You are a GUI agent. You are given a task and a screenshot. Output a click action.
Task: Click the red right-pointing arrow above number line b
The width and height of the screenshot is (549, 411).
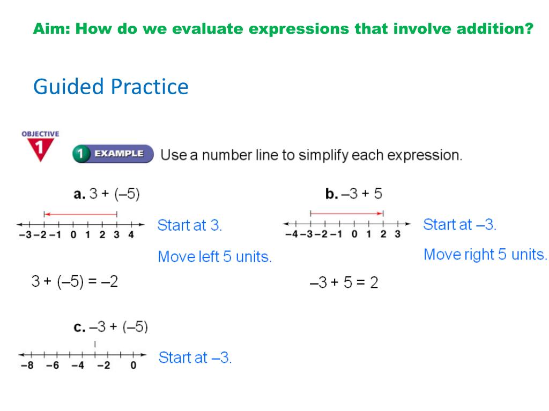tap(347, 213)
